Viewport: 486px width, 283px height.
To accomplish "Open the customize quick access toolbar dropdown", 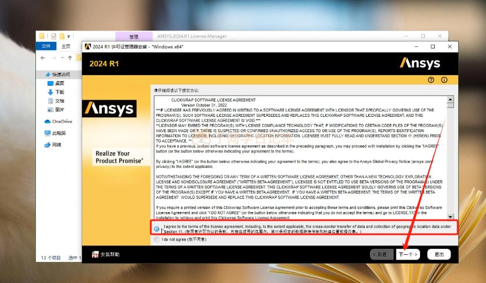I will 68,36.
